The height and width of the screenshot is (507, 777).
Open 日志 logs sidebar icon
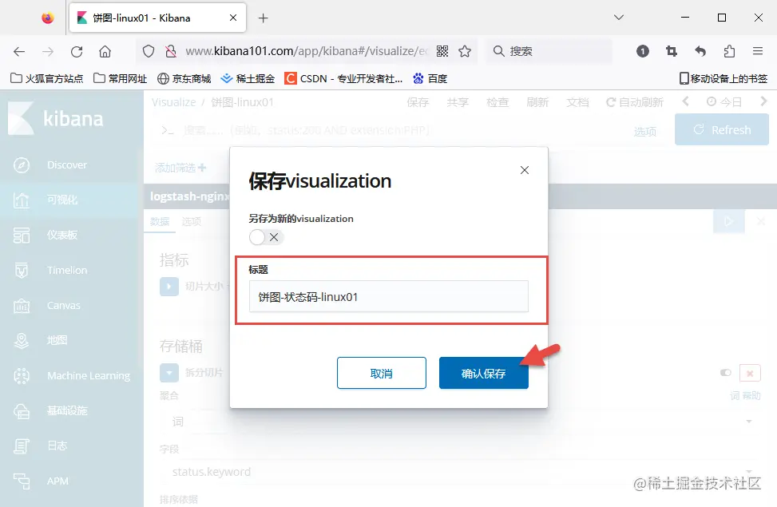pyautogui.click(x=22, y=446)
